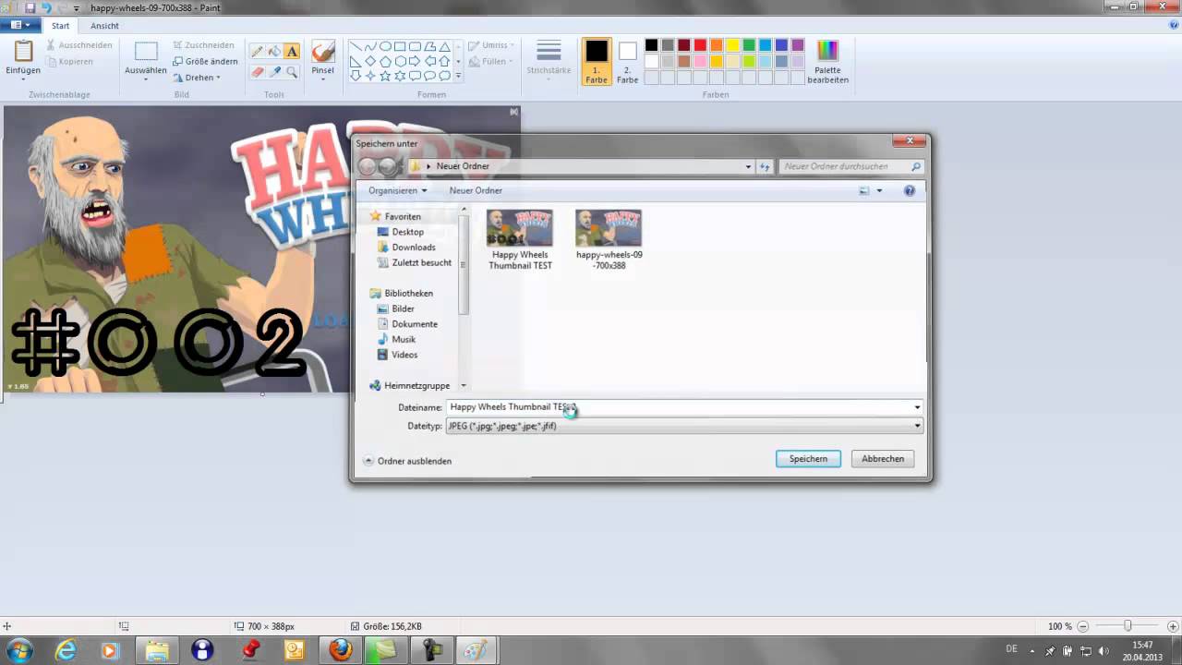Click the Einfügen clipboard icon

click(23, 52)
